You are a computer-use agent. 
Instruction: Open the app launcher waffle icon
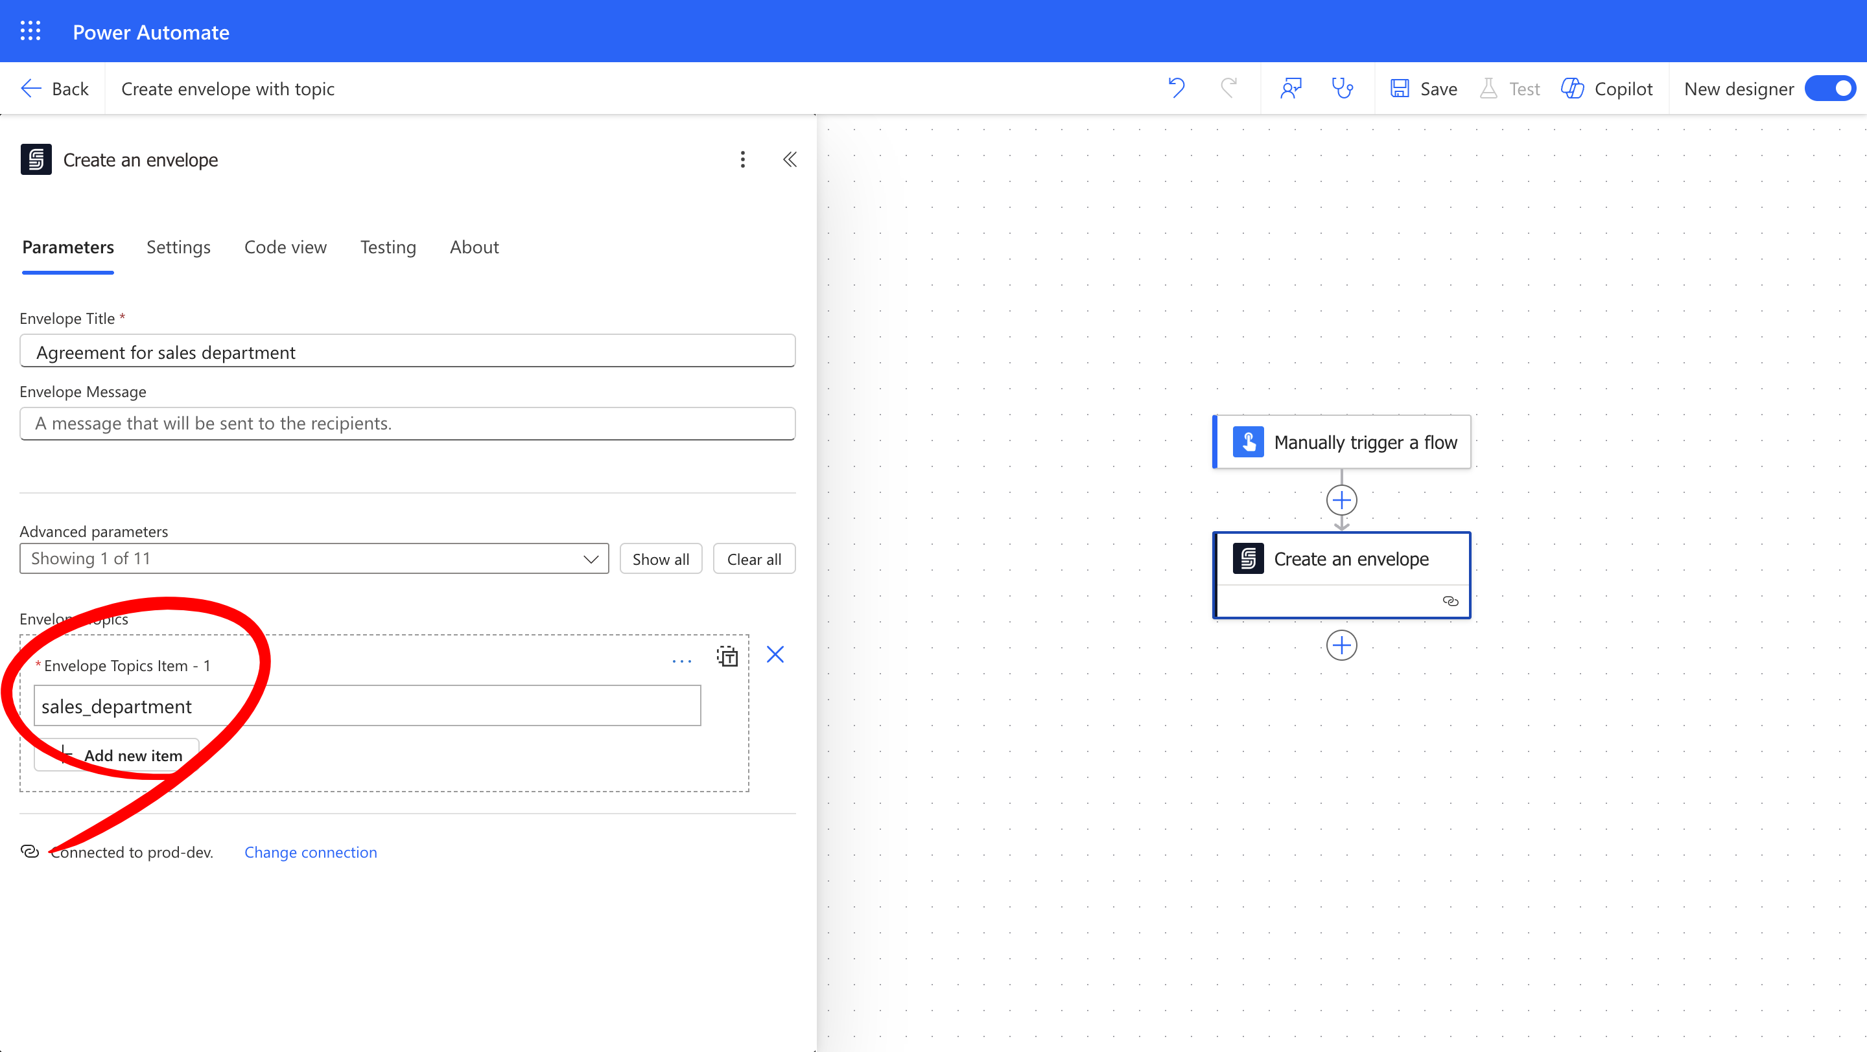30,31
